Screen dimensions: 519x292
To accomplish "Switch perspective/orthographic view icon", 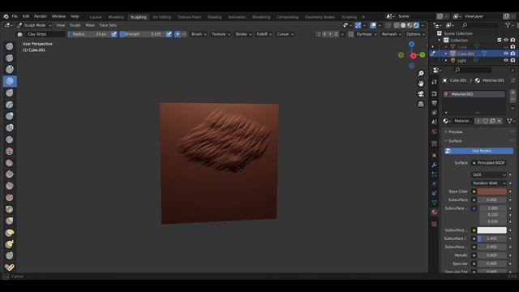I will (421, 104).
